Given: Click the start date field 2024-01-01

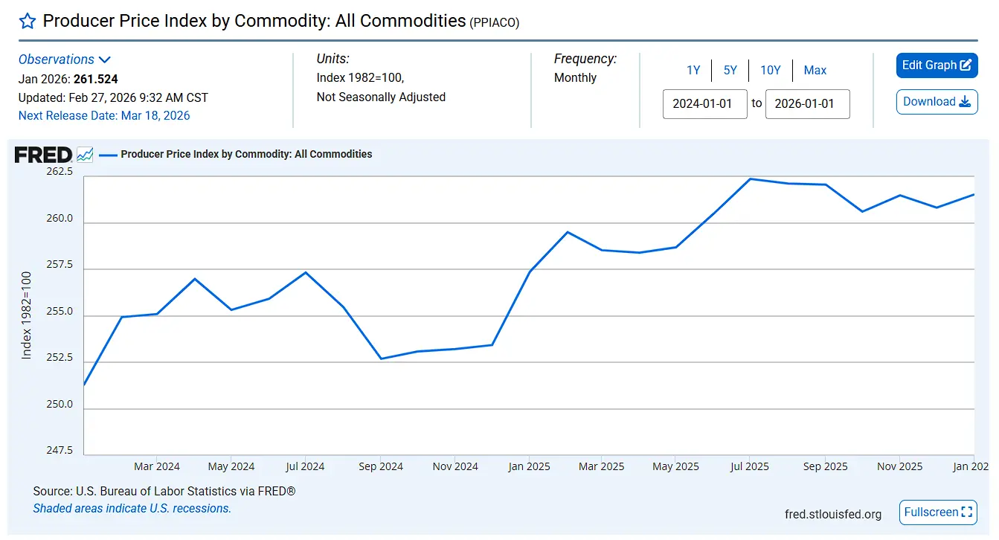Looking at the screenshot, I should [704, 104].
